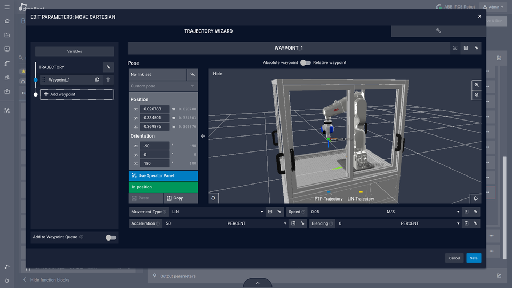The height and width of the screenshot is (288, 512).
Task: Reset the 3D view with the rotate icon
Action: coord(213,198)
